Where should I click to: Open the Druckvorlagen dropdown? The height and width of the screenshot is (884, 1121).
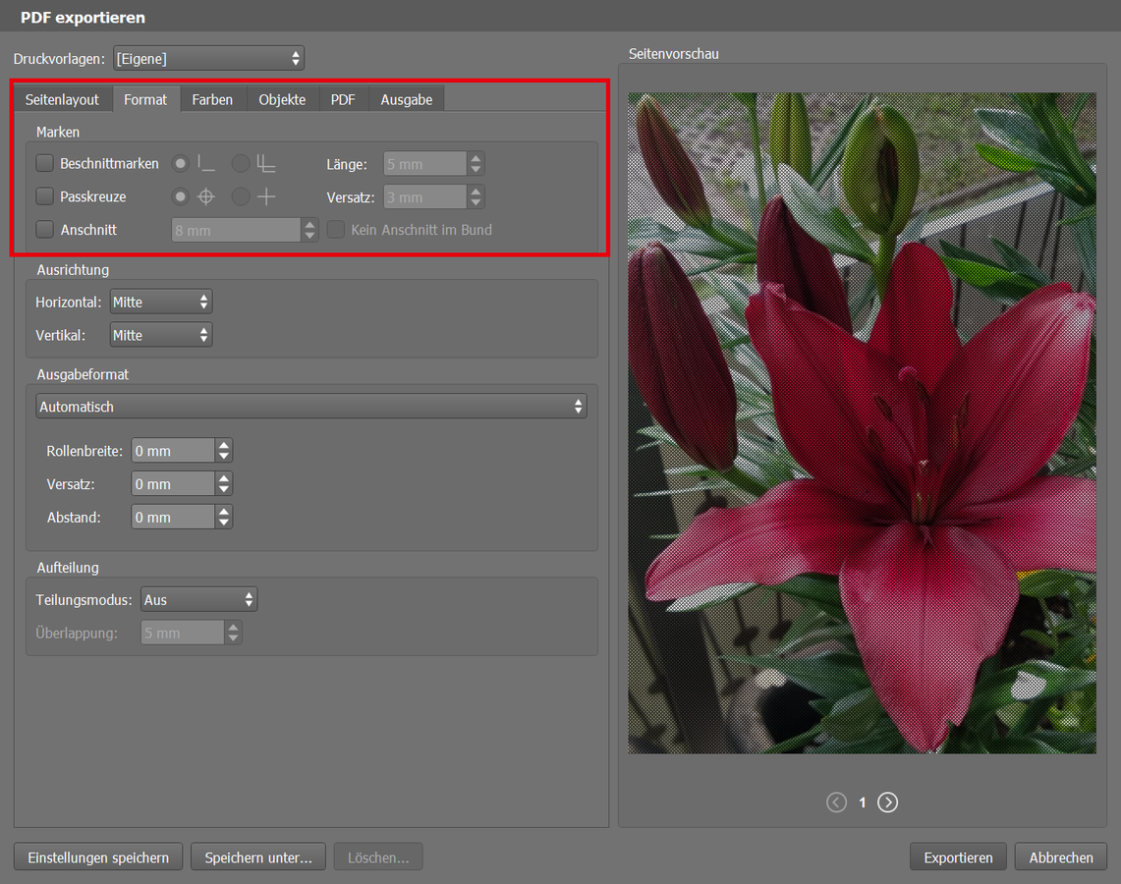click(x=208, y=59)
